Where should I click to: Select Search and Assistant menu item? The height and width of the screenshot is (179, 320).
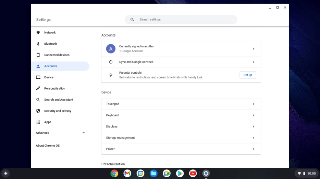pos(60,100)
